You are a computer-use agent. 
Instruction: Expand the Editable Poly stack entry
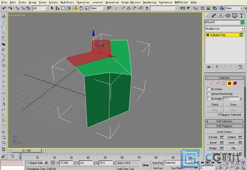tap(207, 35)
